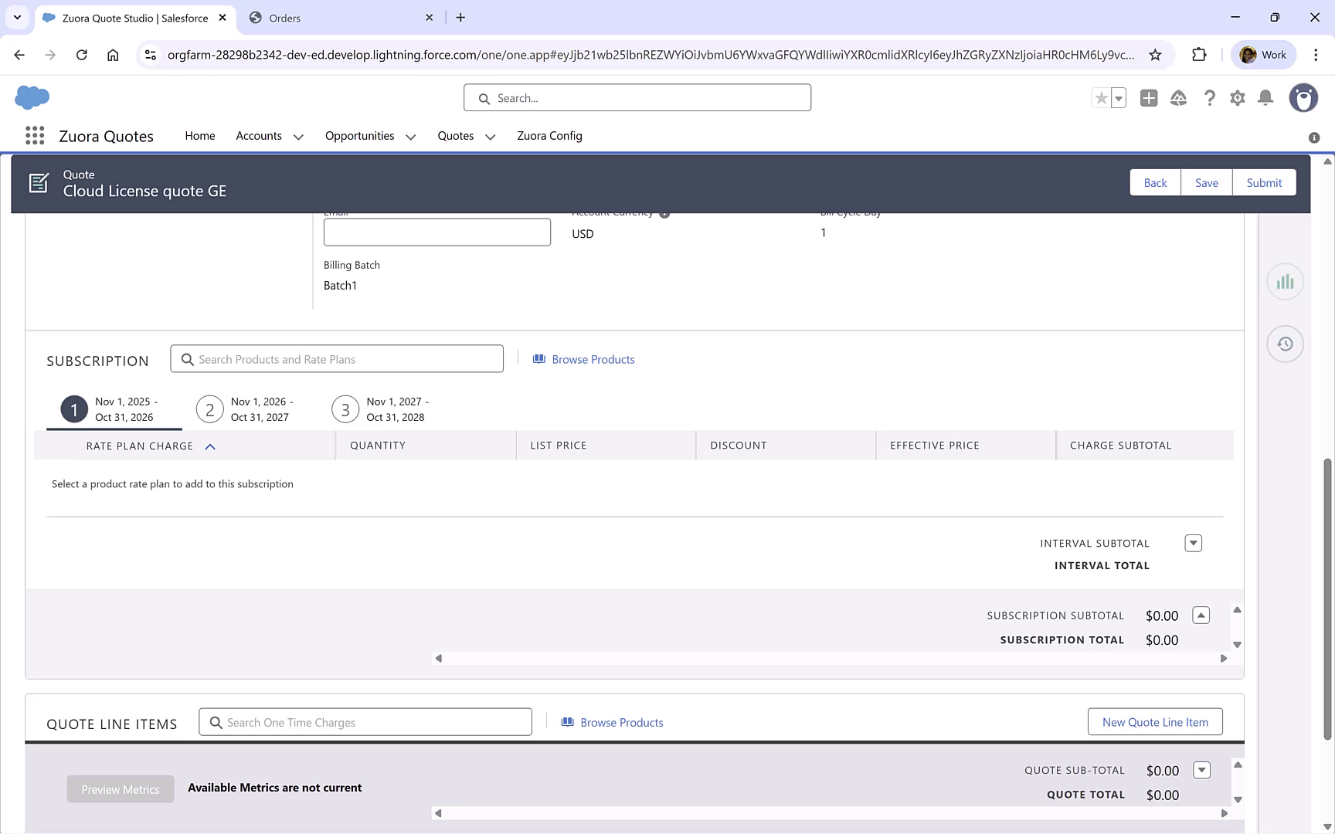1335x834 pixels.
Task: Open Salesforce Setup via the gear icon
Action: (1237, 98)
